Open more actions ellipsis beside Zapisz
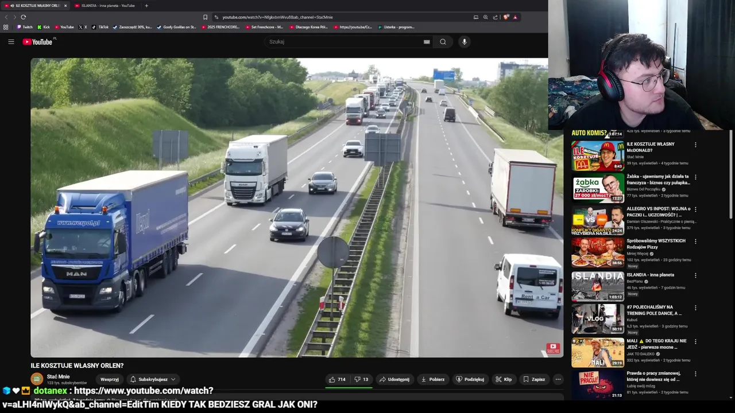 coord(558,379)
